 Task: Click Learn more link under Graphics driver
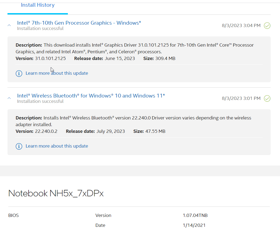pyautogui.click(x=57, y=73)
